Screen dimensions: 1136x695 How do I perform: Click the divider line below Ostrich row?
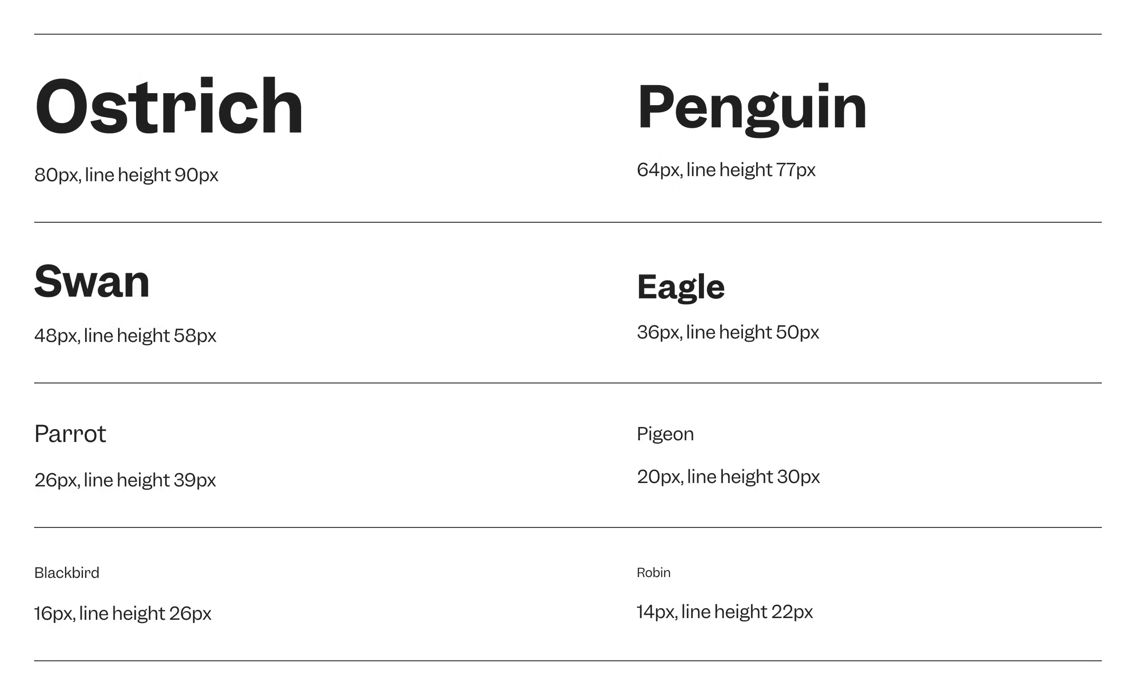(568, 222)
